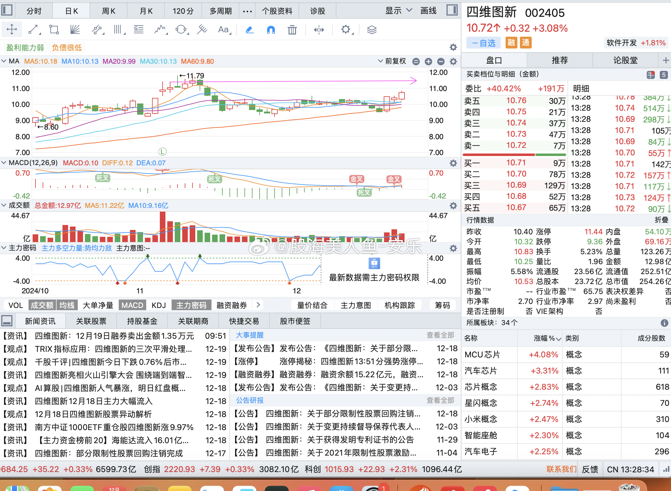Viewport: 671px width, 491px height.
Task: Open drawing settings gear in toolbar
Action: click(x=346, y=30)
